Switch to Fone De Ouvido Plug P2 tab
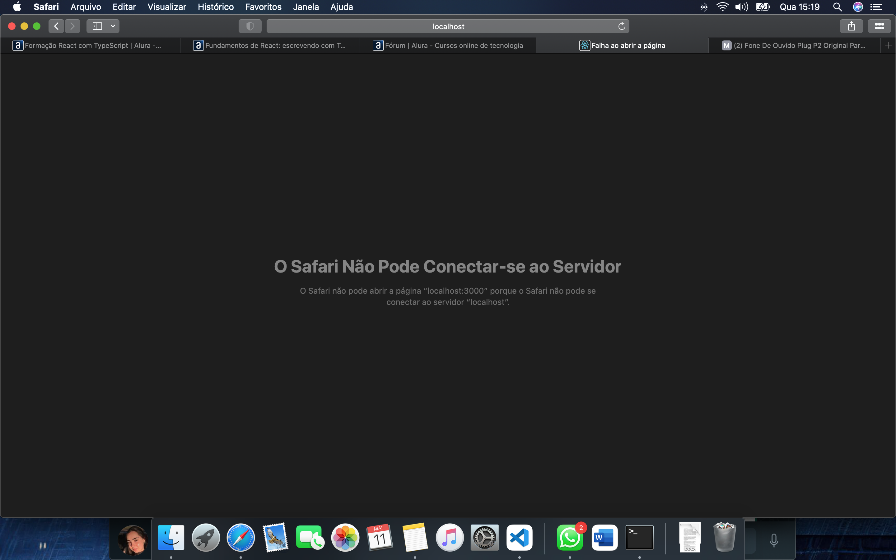This screenshot has width=896, height=560. coord(794,45)
